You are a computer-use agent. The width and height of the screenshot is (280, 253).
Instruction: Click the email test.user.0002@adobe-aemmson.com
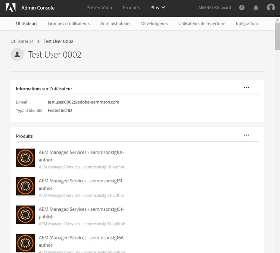point(83,102)
